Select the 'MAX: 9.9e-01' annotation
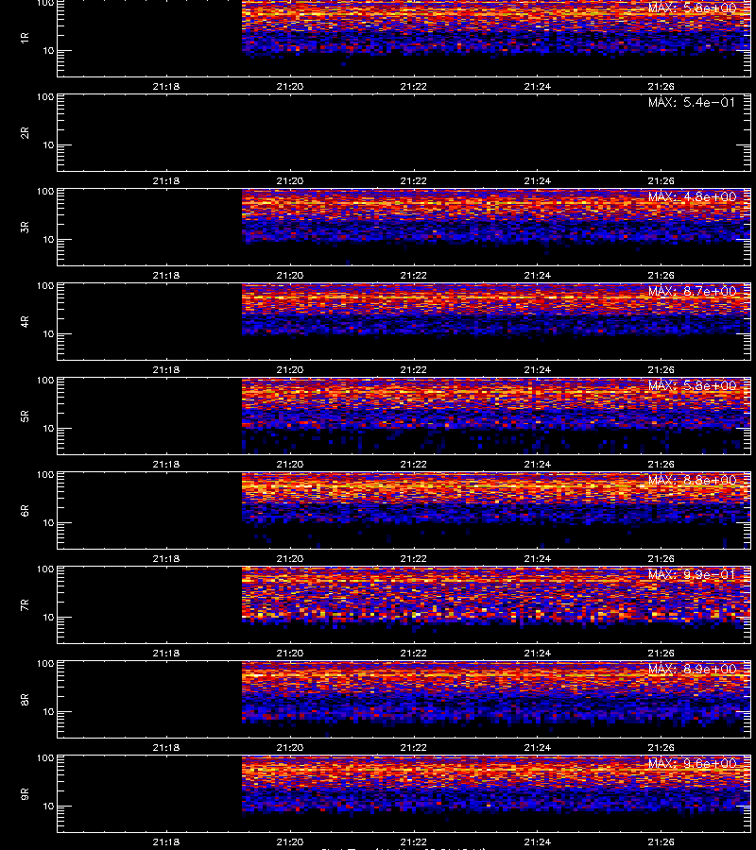 (692, 574)
